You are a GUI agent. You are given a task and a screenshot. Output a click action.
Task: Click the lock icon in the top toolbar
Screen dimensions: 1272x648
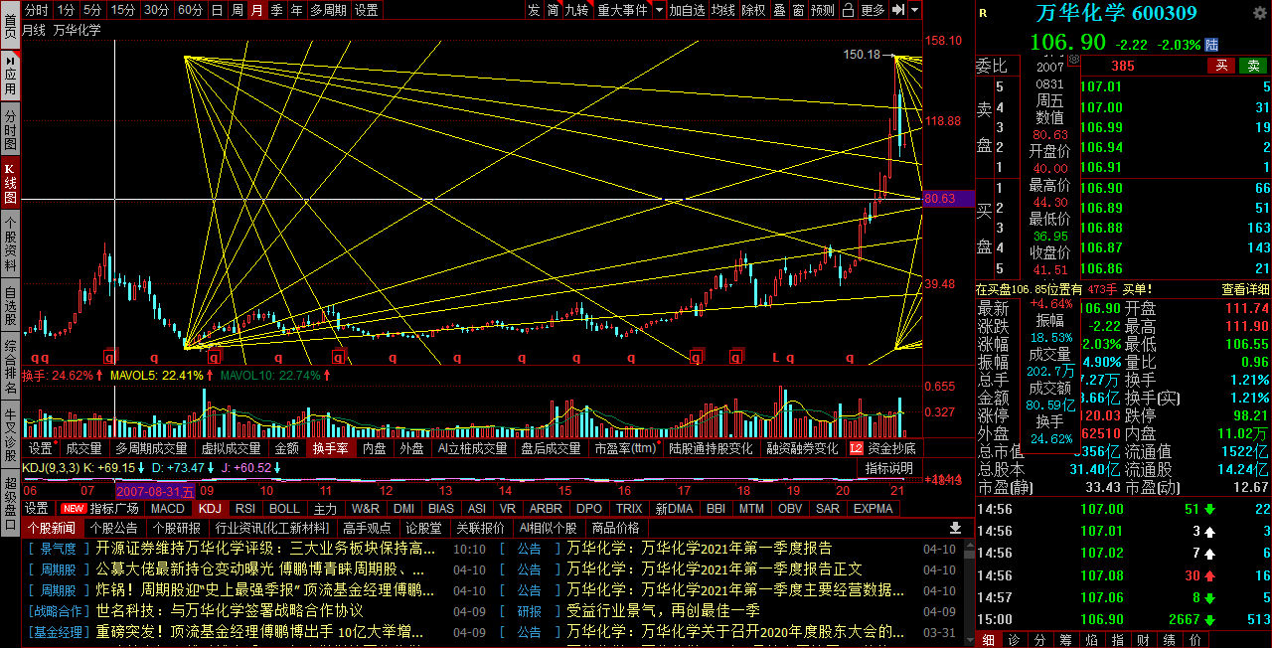click(847, 10)
